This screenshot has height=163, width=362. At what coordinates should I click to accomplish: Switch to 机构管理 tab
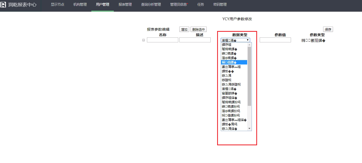point(80,5)
